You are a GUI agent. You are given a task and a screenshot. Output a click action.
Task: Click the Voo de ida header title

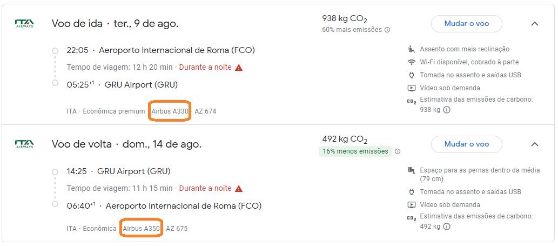(x=115, y=24)
